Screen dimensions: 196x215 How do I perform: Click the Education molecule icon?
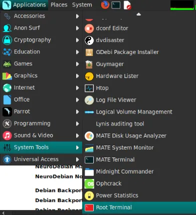[x=7, y=52]
